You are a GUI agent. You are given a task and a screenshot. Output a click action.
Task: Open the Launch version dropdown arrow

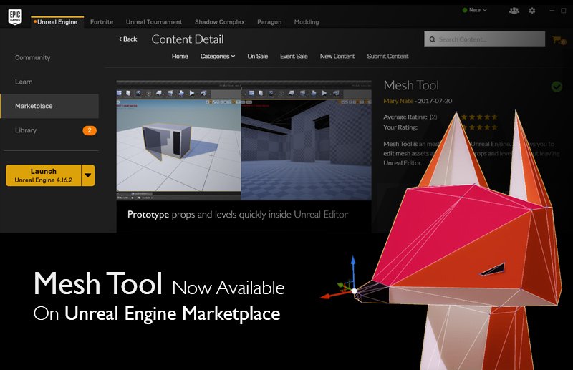click(87, 175)
